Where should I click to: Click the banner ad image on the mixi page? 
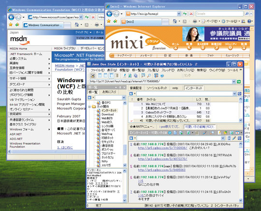[216, 34]
